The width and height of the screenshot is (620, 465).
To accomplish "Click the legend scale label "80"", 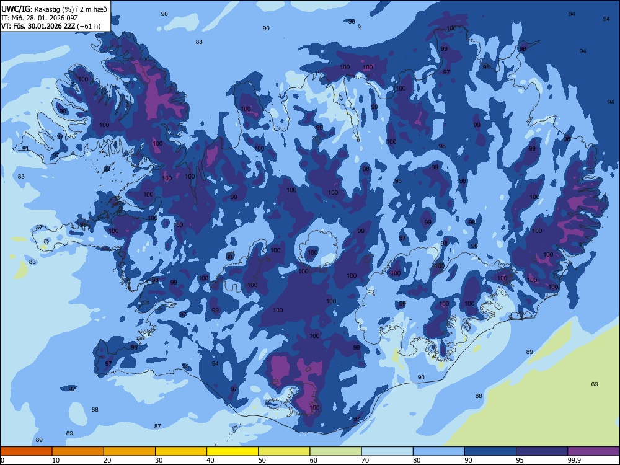I will 417,460.
